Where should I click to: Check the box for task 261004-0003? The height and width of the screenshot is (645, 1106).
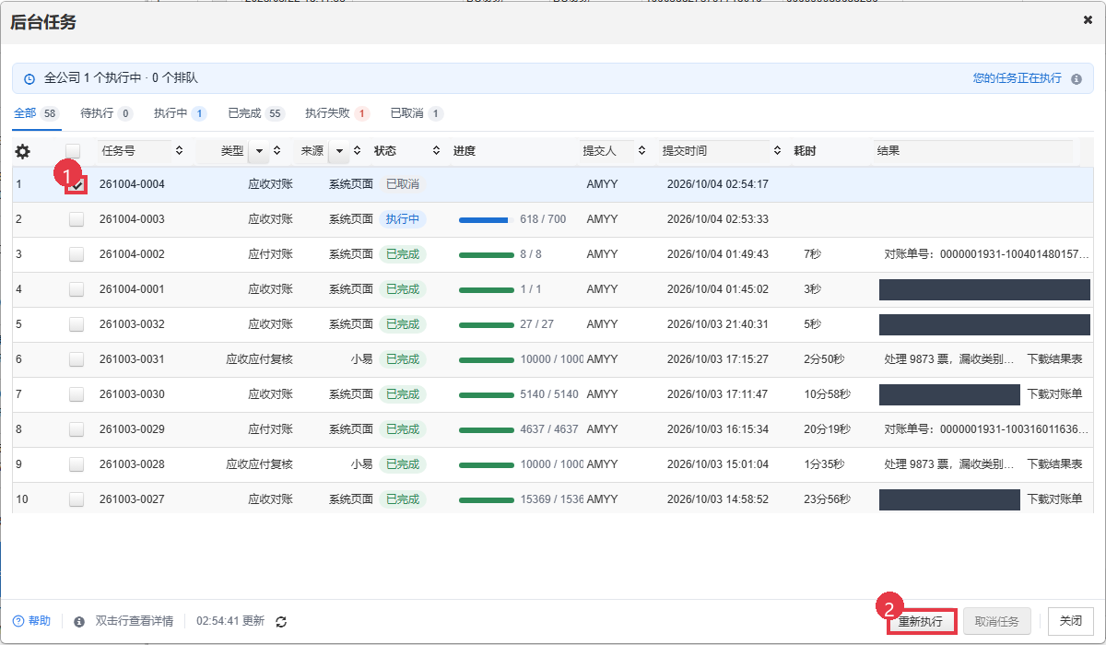tap(76, 219)
